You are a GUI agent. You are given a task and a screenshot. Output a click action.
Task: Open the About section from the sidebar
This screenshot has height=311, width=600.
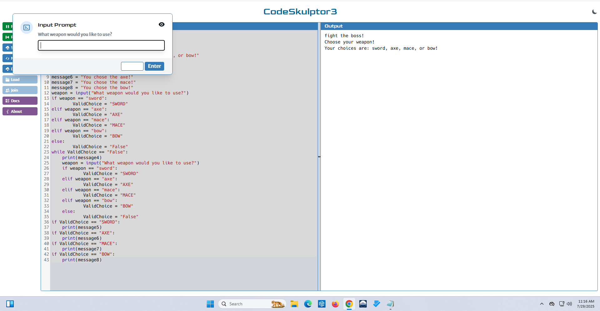tap(20, 112)
